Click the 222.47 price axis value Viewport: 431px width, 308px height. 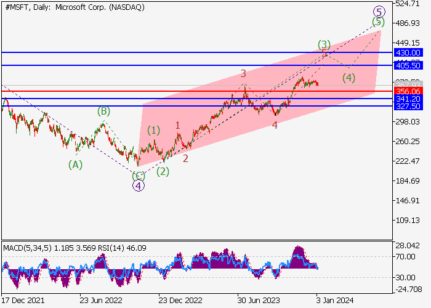408,161
